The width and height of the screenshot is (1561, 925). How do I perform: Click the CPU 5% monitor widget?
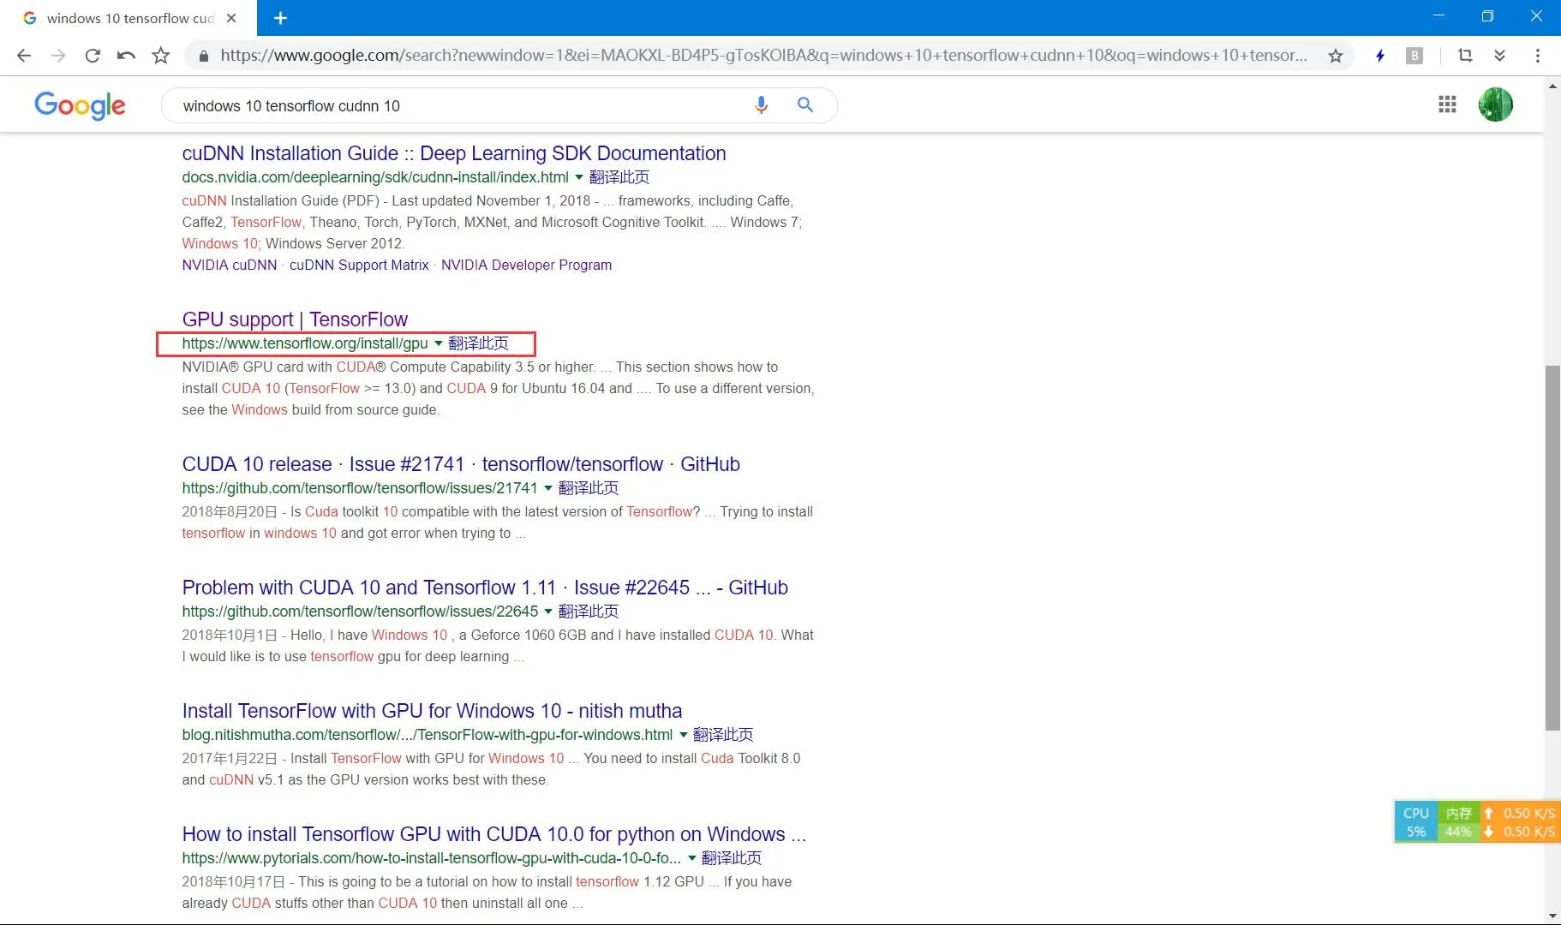[1415, 822]
